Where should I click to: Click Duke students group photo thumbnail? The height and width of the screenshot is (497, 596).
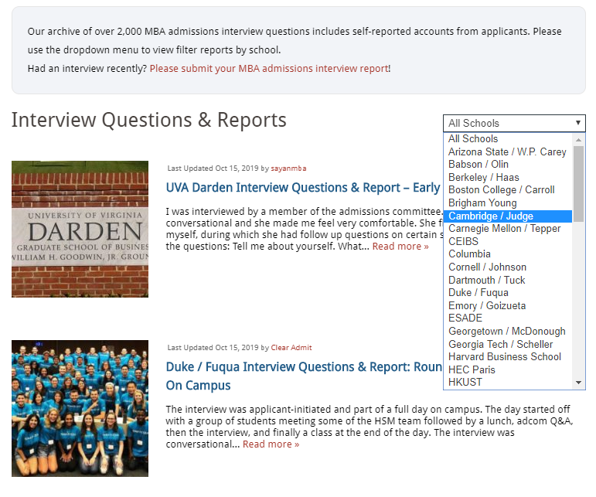80,408
